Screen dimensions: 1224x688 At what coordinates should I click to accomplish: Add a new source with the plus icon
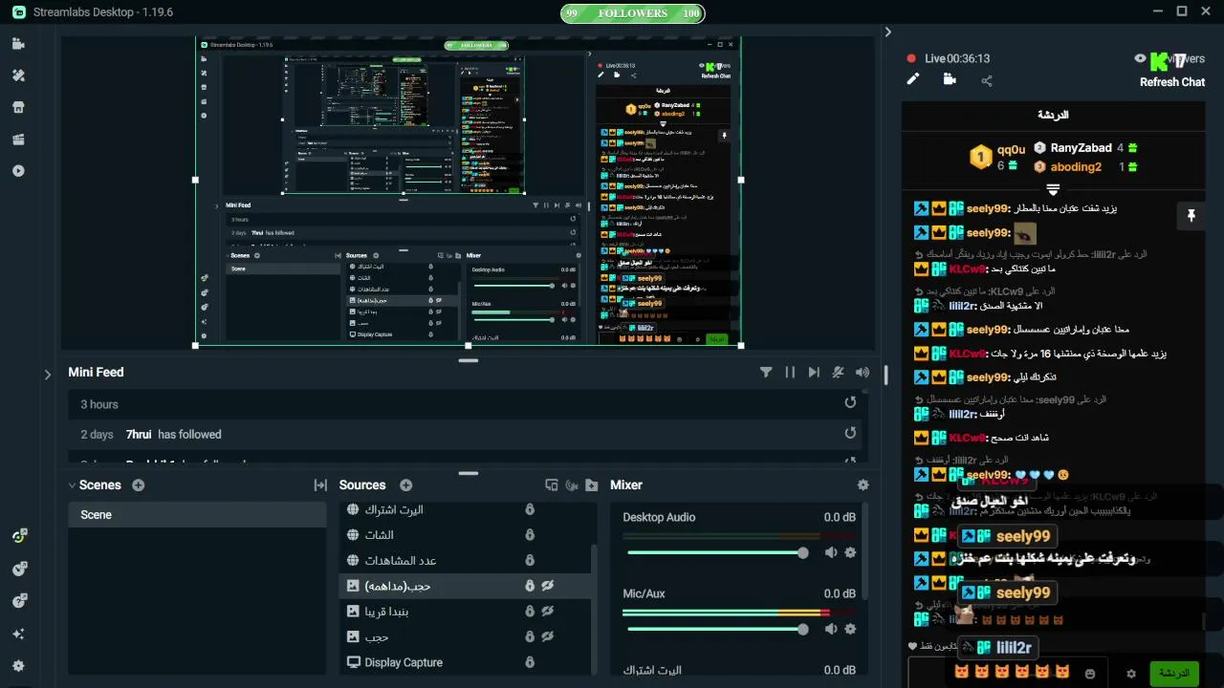coord(405,485)
